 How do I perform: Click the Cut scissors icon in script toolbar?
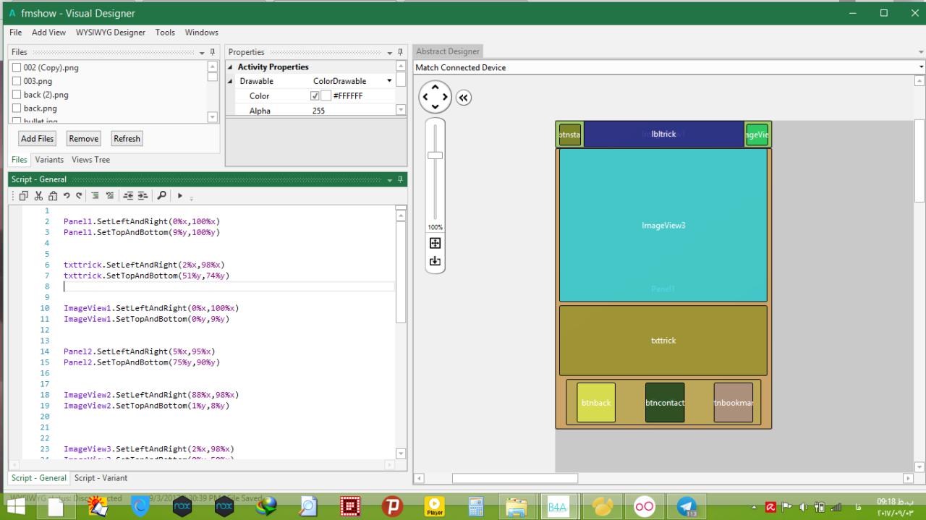click(x=38, y=196)
